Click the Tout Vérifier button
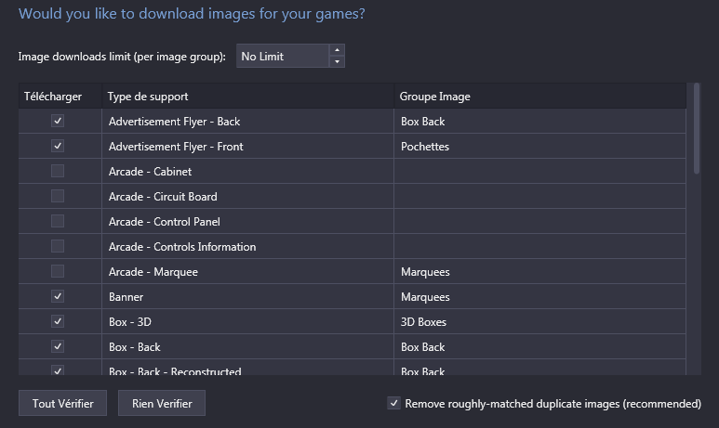 pyautogui.click(x=63, y=403)
